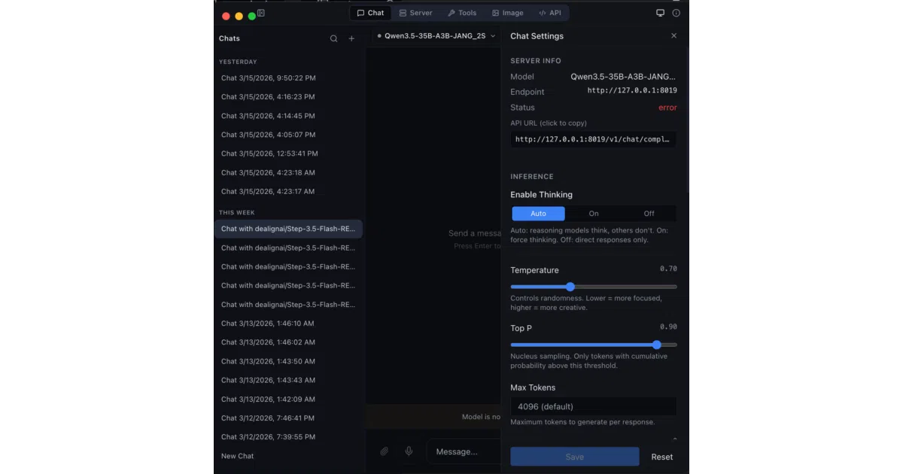Save the chat settings

tap(575, 457)
